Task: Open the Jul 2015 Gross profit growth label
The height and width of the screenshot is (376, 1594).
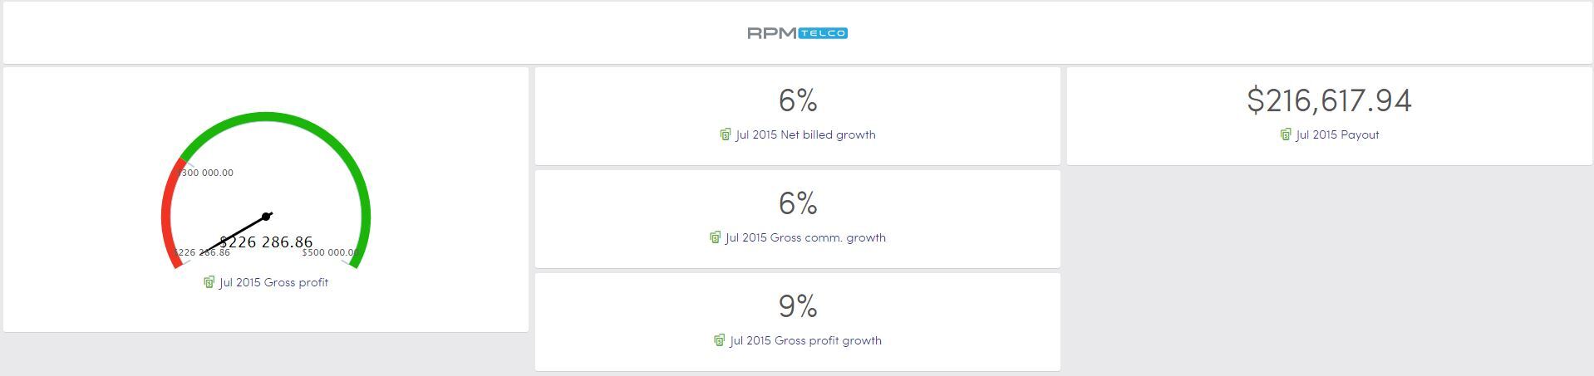Action: (x=805, y=340)
